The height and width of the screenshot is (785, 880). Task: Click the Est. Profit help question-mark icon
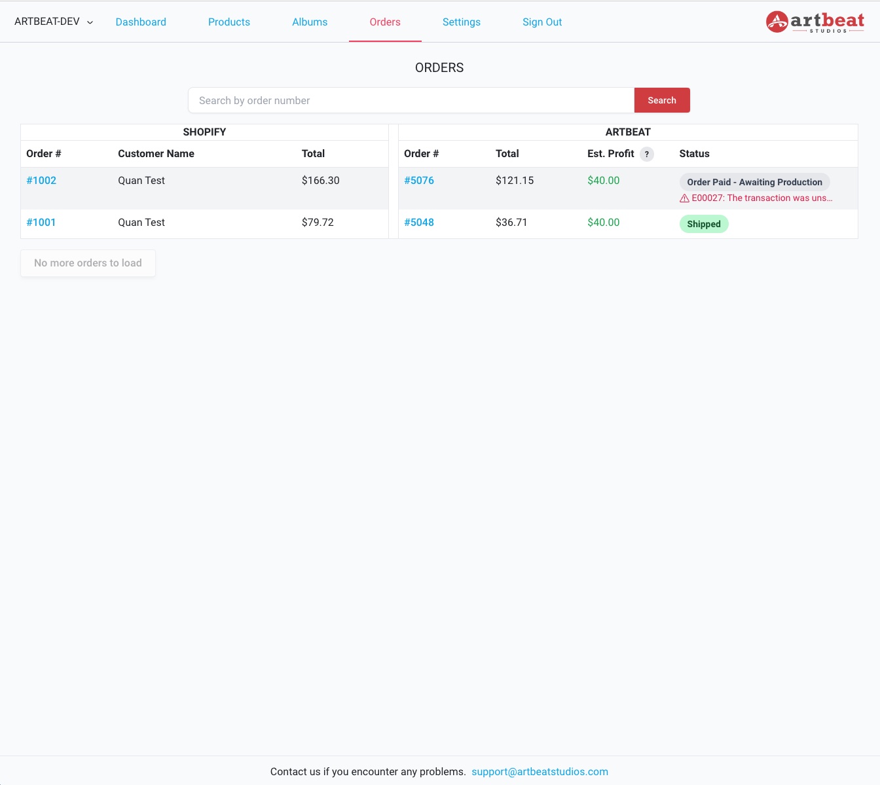coord(647,154)
